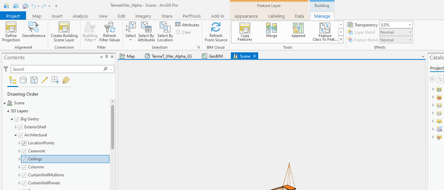Viewport: 444px width, 190px height.
Task: Toggle auto-hide pin on Contents pane
Action: click(107, 57)
